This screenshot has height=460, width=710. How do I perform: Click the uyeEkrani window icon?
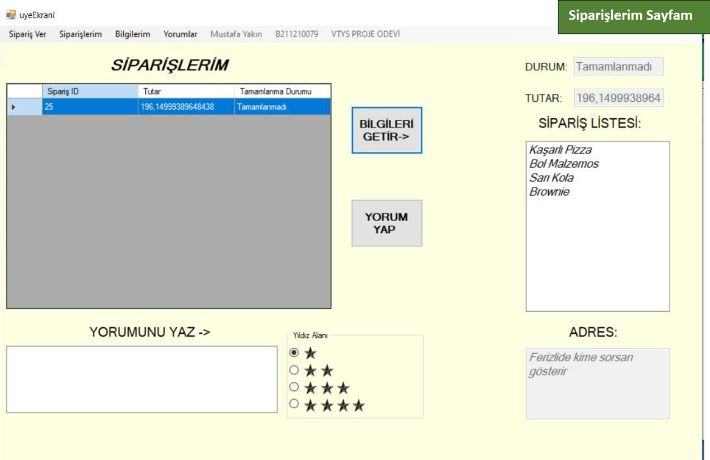(11, 15)
